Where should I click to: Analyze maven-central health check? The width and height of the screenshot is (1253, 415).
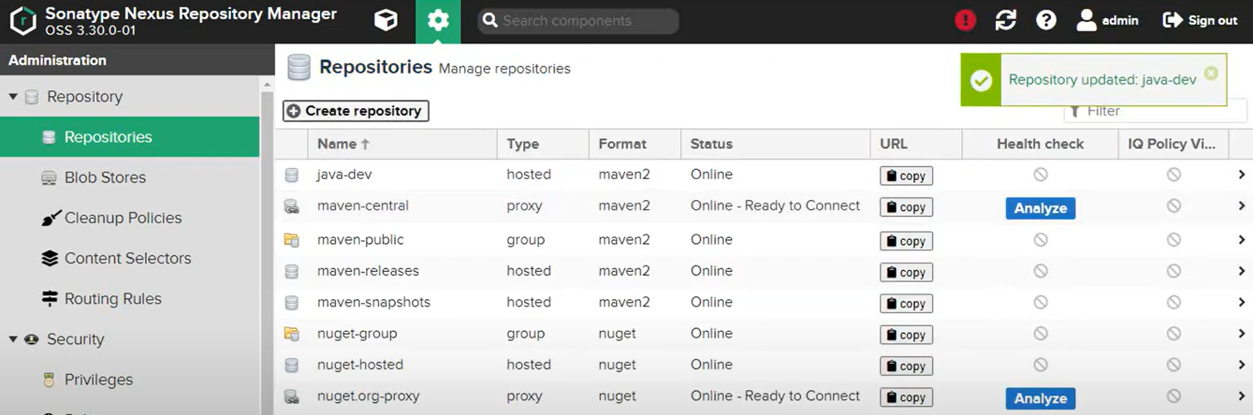(x=1040, y=208)
